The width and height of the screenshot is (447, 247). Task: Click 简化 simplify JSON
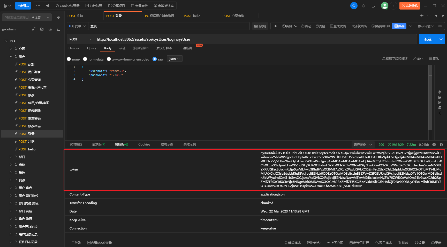point(434,59)
